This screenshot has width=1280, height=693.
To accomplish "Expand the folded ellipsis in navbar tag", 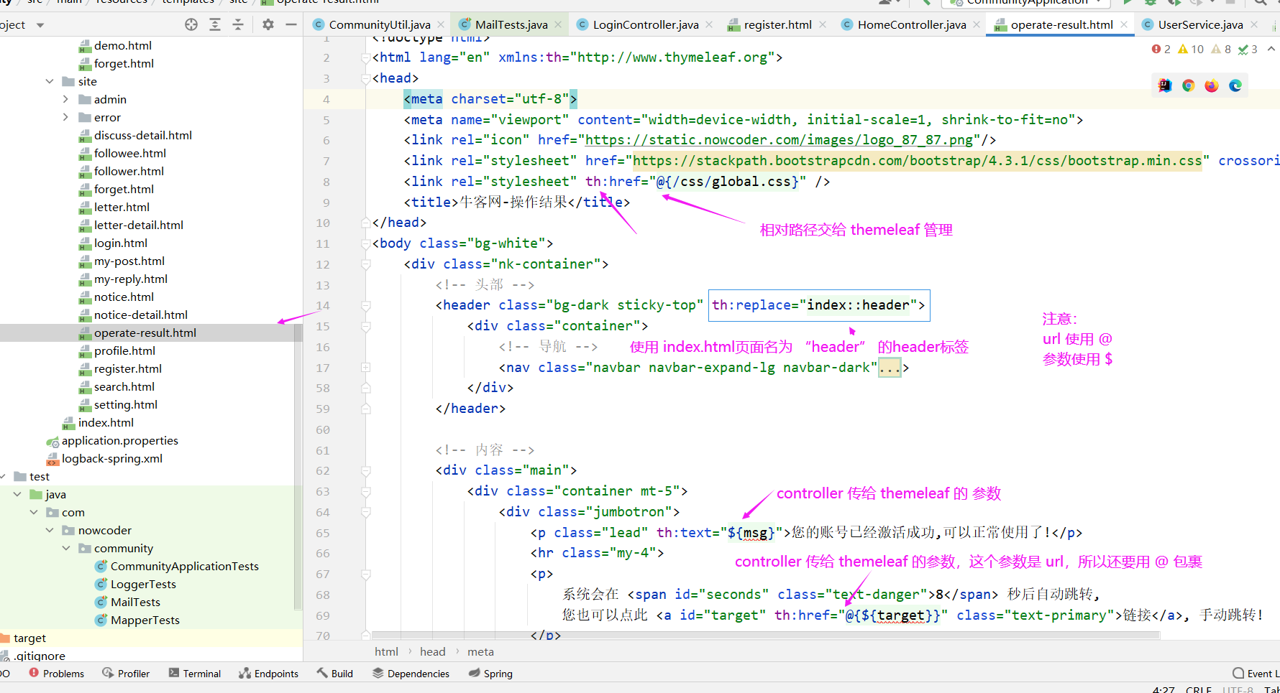I will (x=890, y=368).
